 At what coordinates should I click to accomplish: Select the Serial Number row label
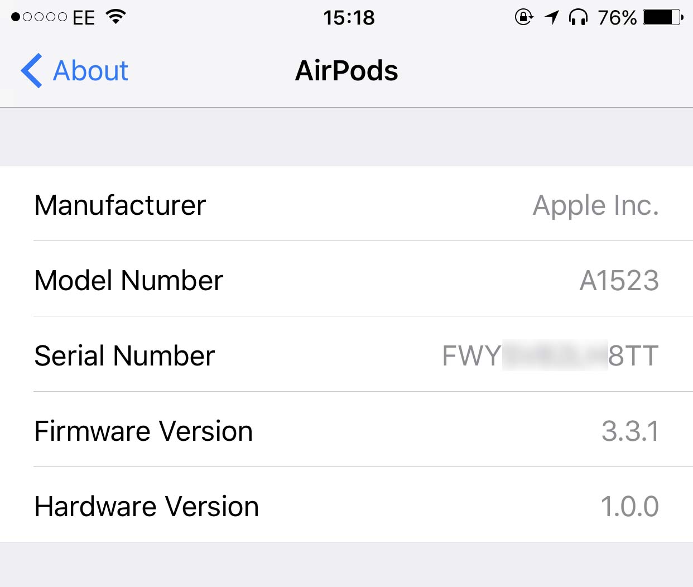[124, 355]
